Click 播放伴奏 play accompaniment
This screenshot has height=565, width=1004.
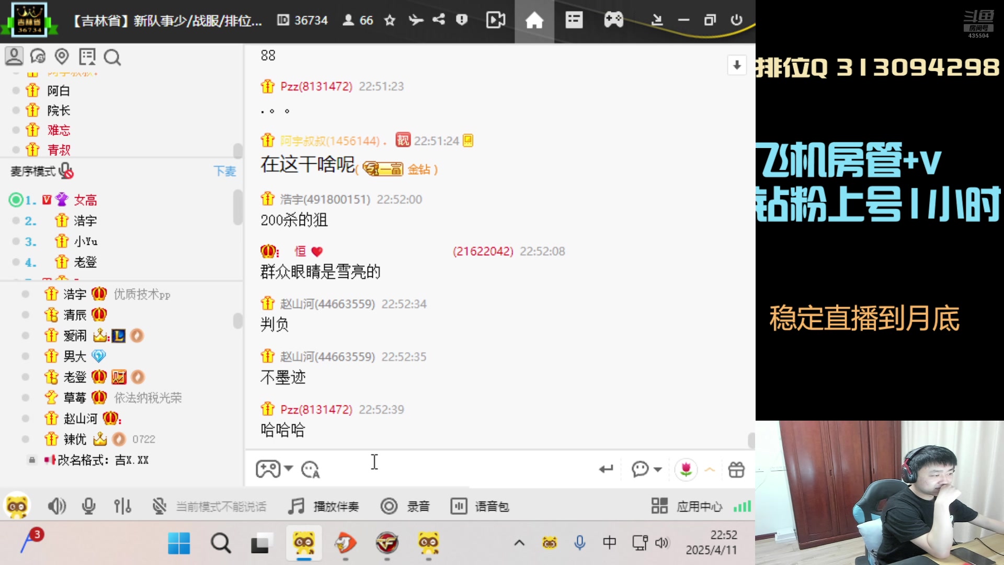click(323, 506)
